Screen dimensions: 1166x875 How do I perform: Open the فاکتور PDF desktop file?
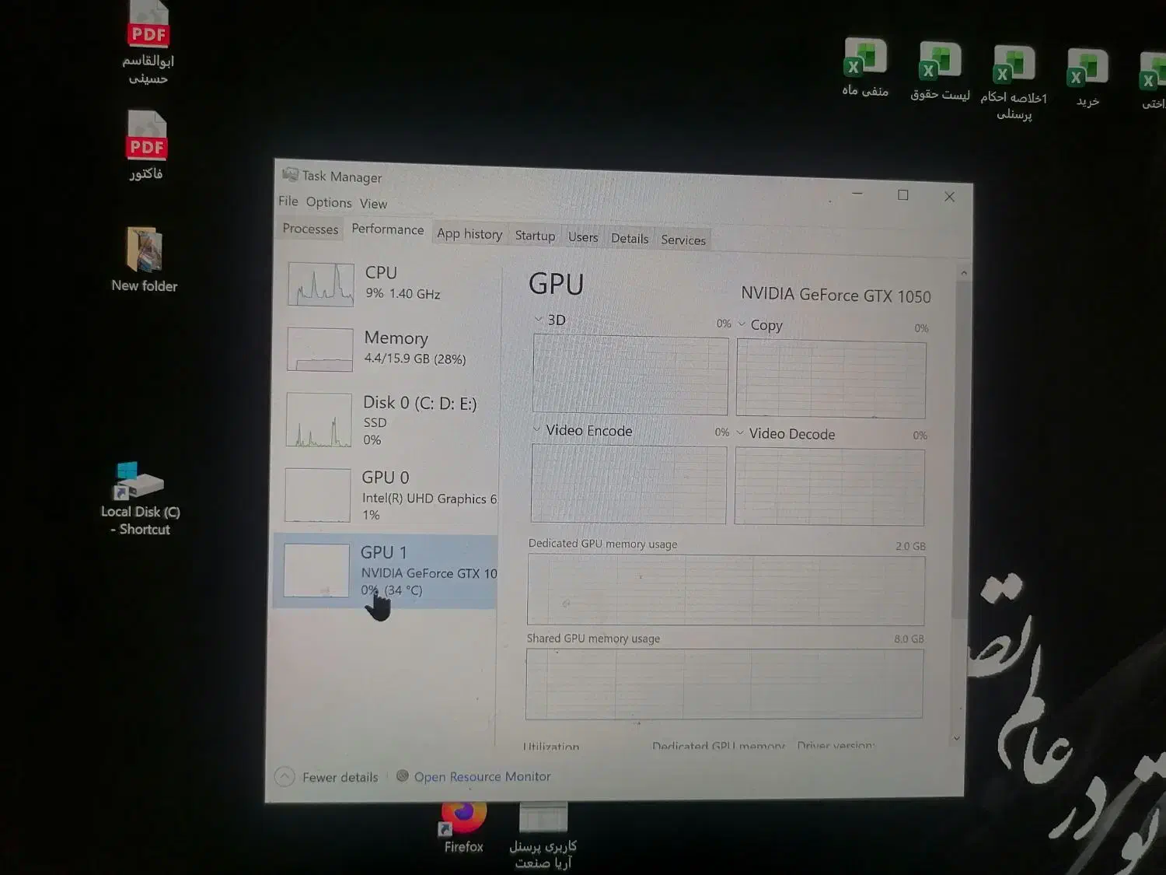tap(147, 138)
